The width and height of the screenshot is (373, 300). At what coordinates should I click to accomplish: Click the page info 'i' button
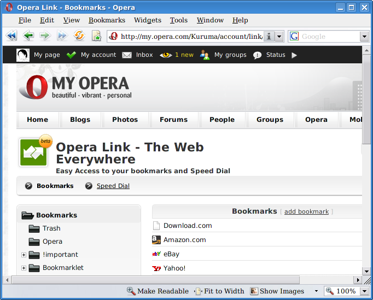pos(269,37)
